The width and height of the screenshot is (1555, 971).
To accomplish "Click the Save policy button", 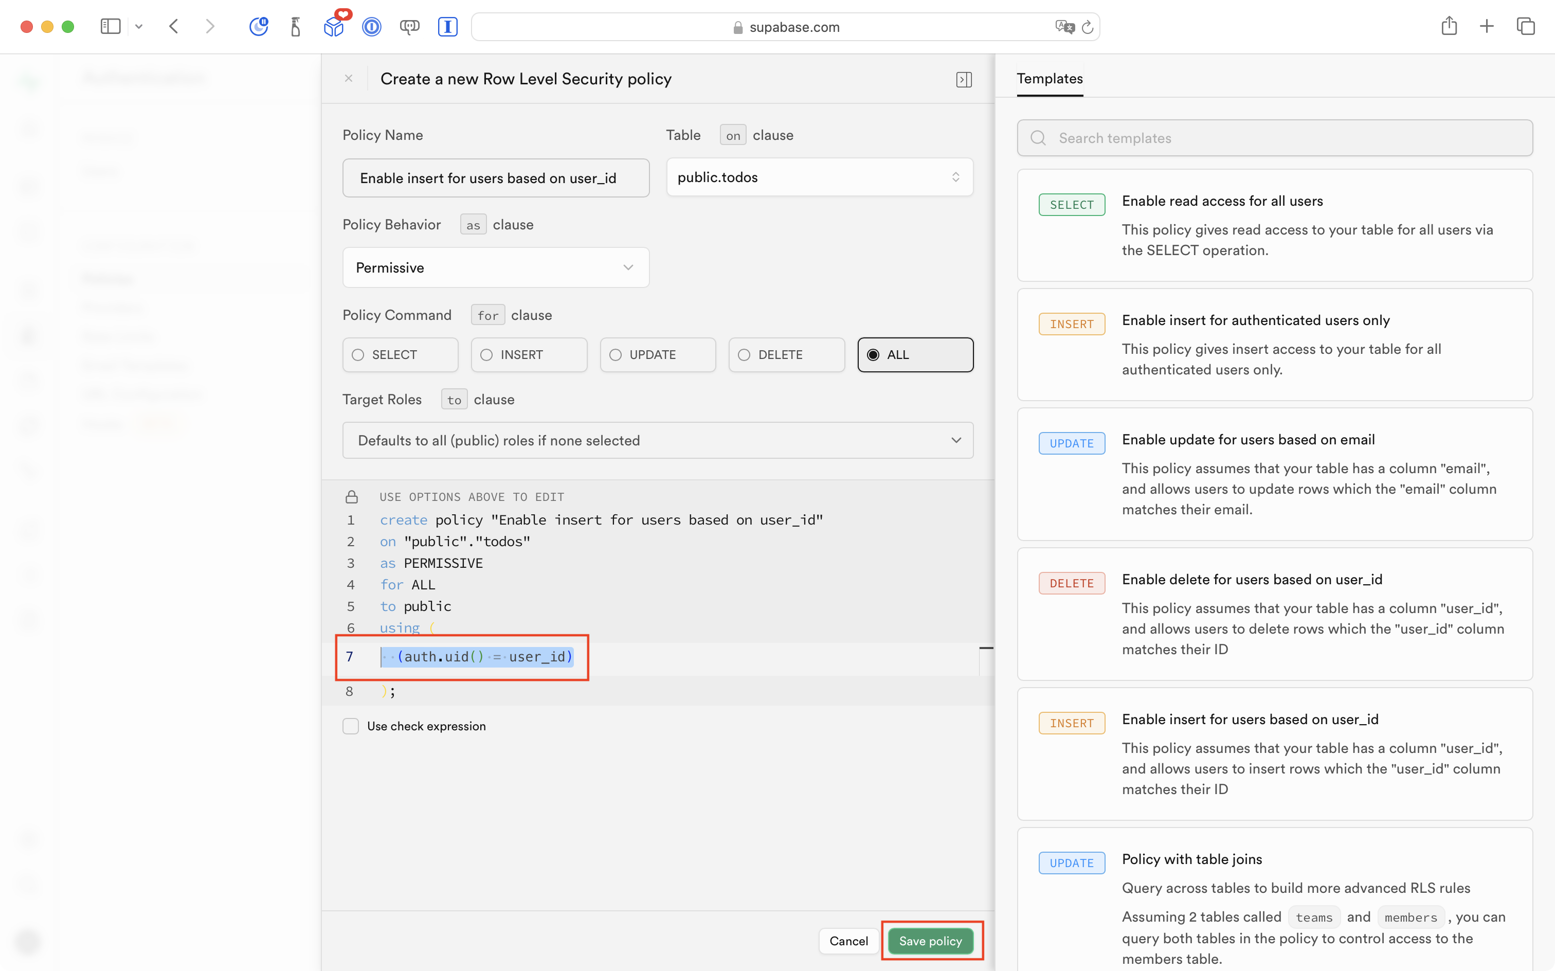I will click(930, 940).
